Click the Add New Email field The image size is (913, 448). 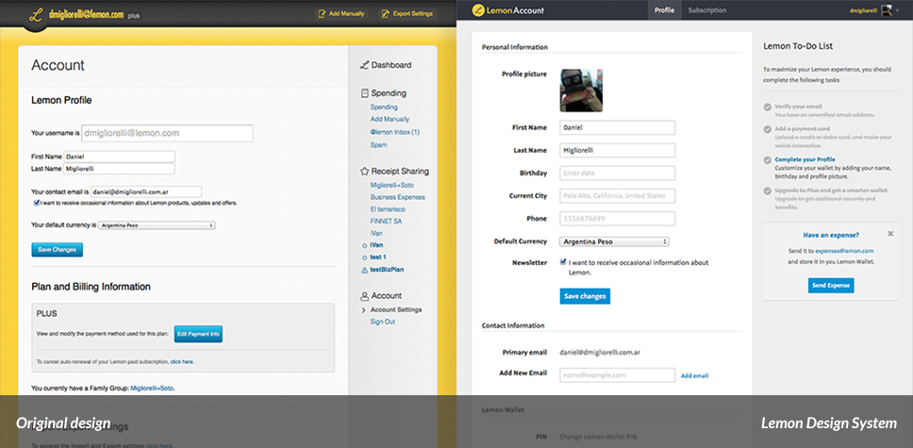tap(617, 375)
